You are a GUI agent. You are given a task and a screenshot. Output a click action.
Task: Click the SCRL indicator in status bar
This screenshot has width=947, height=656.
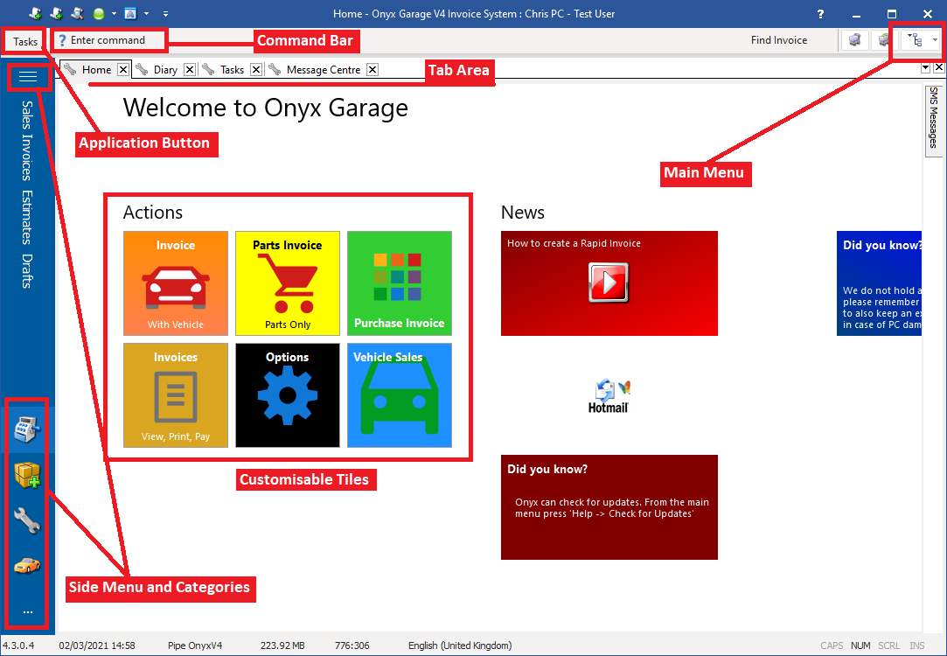point(889,646)
